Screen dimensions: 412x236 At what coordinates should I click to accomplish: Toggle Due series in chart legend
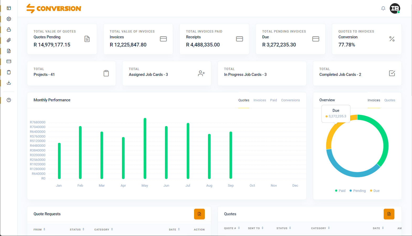(375, 191)
